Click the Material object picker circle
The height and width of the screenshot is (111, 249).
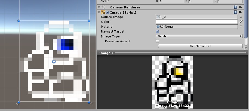point(241,27)
